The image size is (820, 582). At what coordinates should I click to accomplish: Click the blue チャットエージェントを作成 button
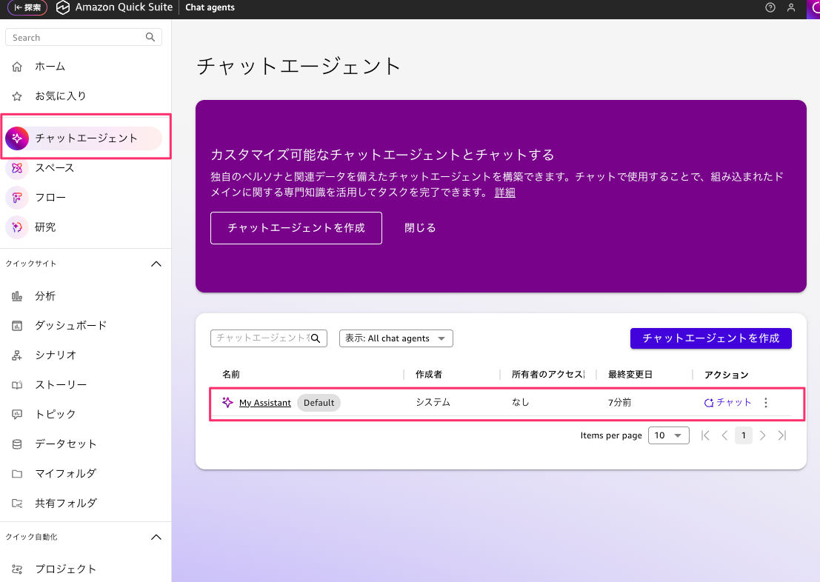point(710,338)
